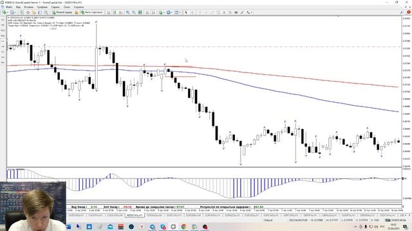Select the text label tool
Screen dimensions: 412x231
(x=230, y=12)
